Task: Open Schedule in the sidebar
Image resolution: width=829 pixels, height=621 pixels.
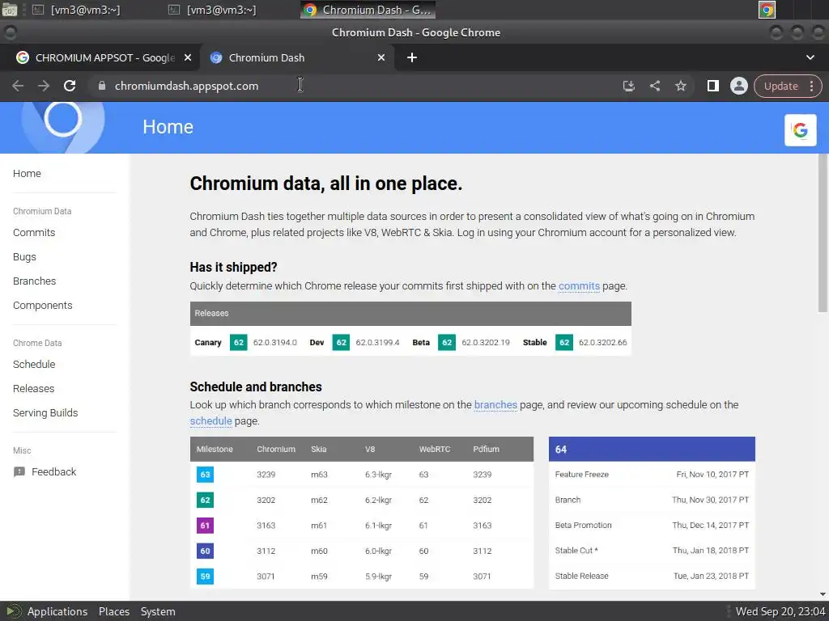Action: (x=34, y=365)
